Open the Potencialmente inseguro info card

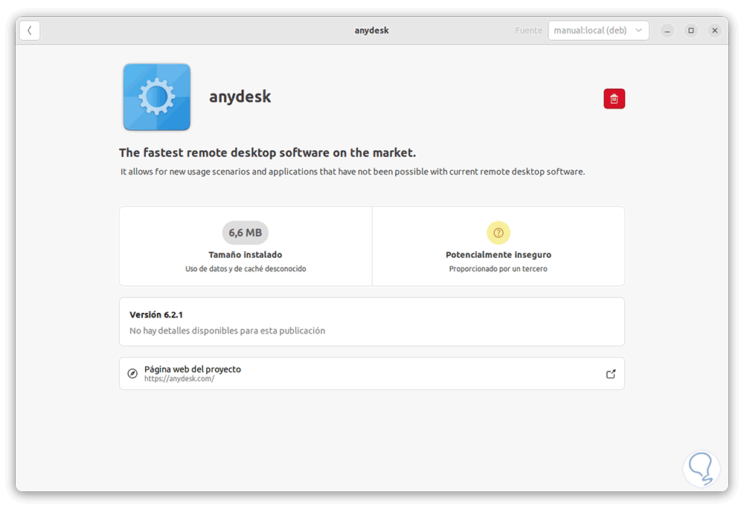click(498, 246)
